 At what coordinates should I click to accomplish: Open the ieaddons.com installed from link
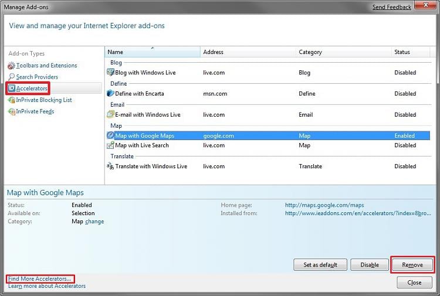tap(358, 213)
